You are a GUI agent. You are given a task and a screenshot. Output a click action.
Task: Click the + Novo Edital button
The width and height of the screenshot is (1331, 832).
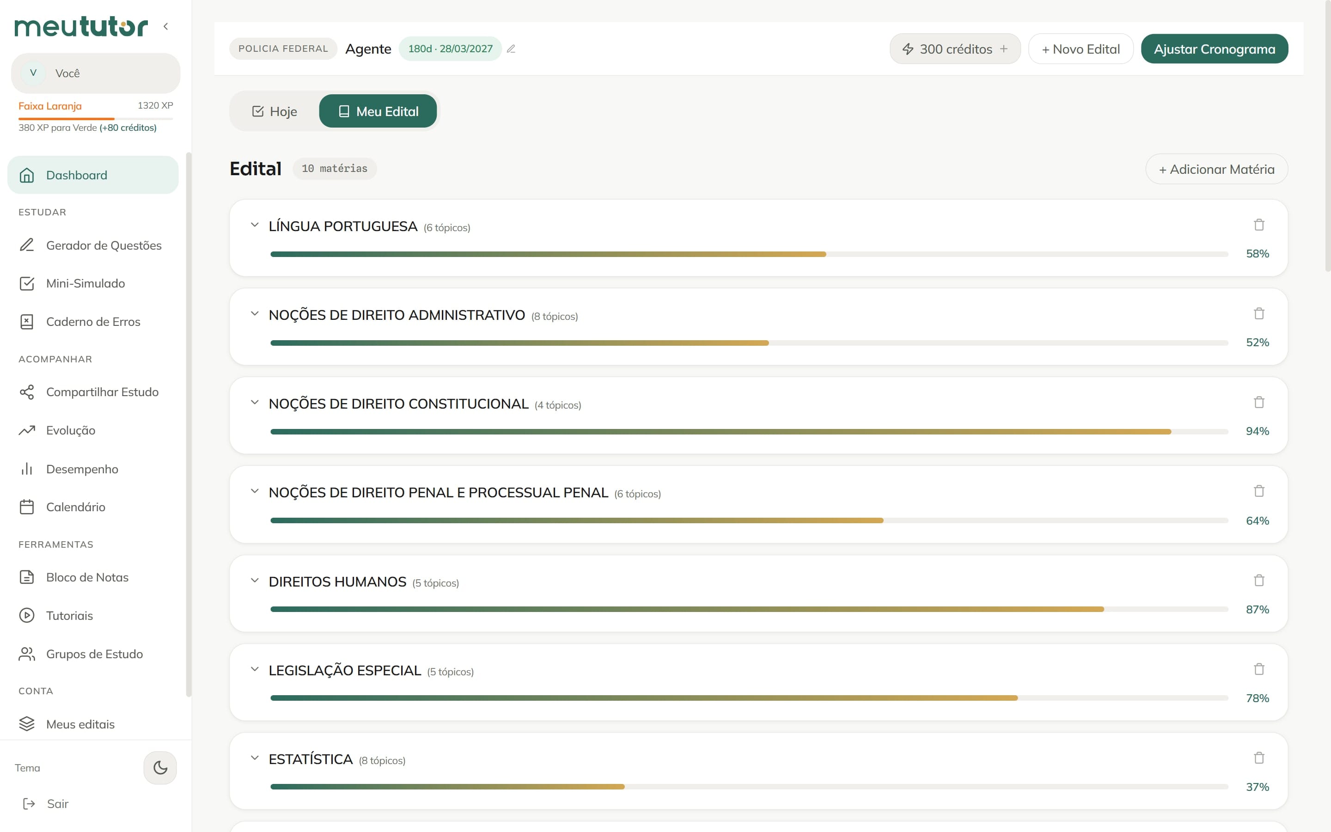(1081, 49)
